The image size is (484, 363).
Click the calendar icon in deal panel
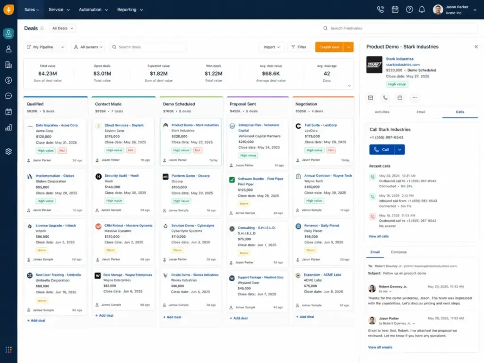pos(400,97)
